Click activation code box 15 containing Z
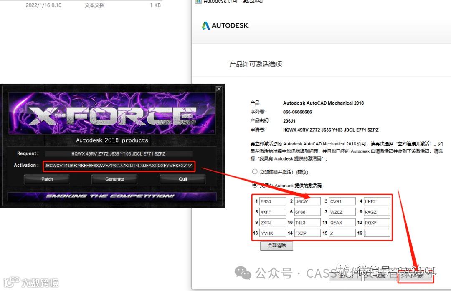The width and height of the screenshot is (451, 291). [342, 233]
